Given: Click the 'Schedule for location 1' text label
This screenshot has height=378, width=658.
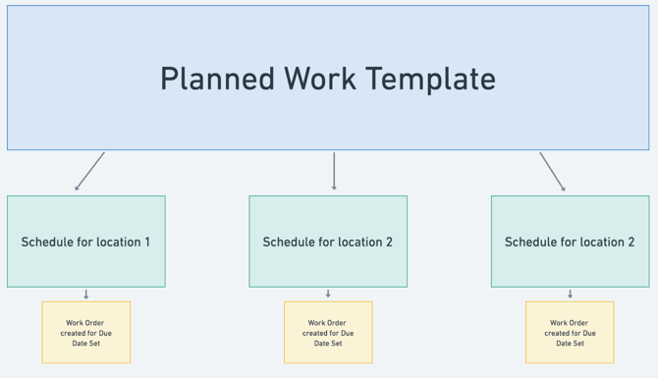Looking at the screenshot, I should click(x=85, y=243).
